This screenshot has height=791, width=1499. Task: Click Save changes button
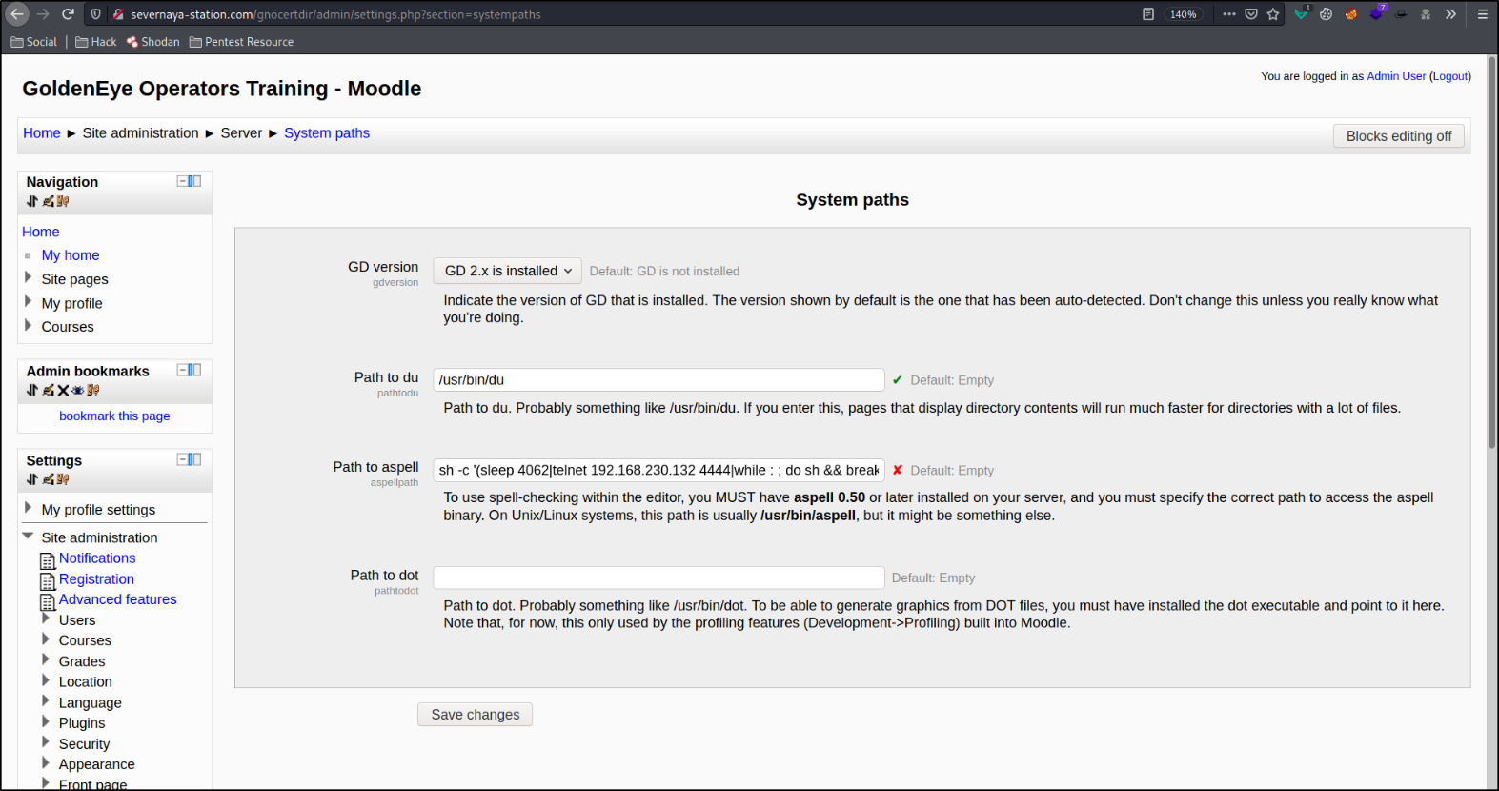pos(475,715)
